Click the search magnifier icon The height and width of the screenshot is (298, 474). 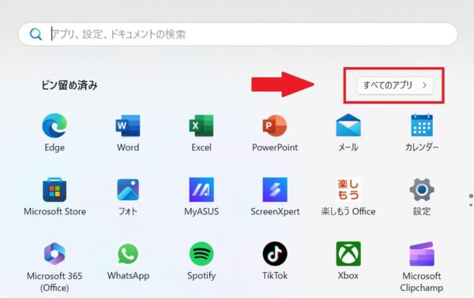[36, 34]
